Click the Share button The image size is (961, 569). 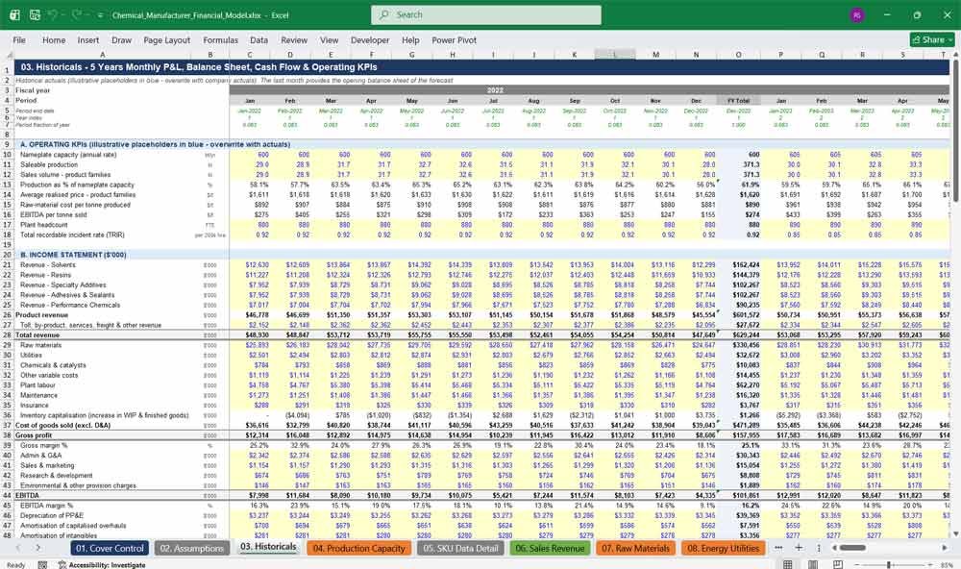(x=932, y=39)
